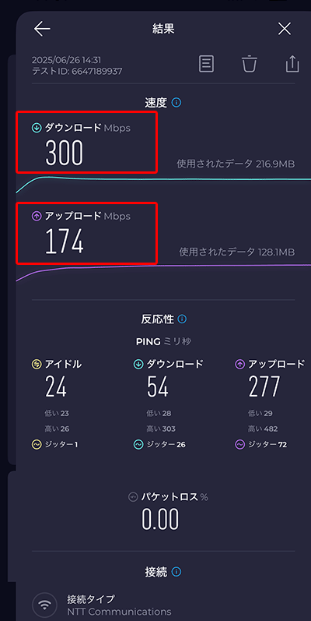This screenshot has height=621, width=311.
Task: Share the result via share icon
Action: [292, 64]
